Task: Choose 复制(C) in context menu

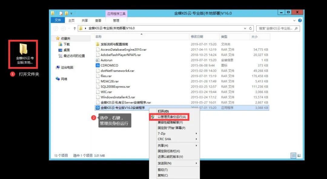Action: point(163,175)
